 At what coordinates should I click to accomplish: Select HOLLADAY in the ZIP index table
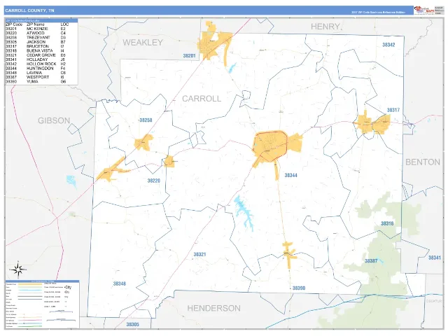[x=37, y=59]
